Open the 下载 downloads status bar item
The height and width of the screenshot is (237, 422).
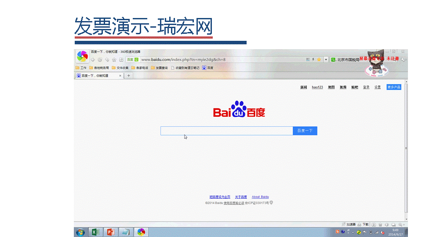pos(363,225)
